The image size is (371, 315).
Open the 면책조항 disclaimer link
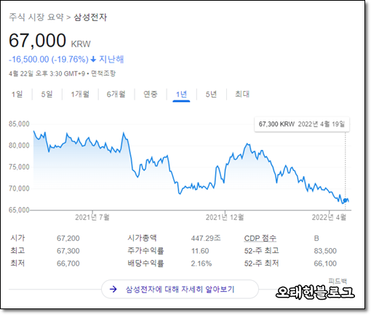(103, 73)
